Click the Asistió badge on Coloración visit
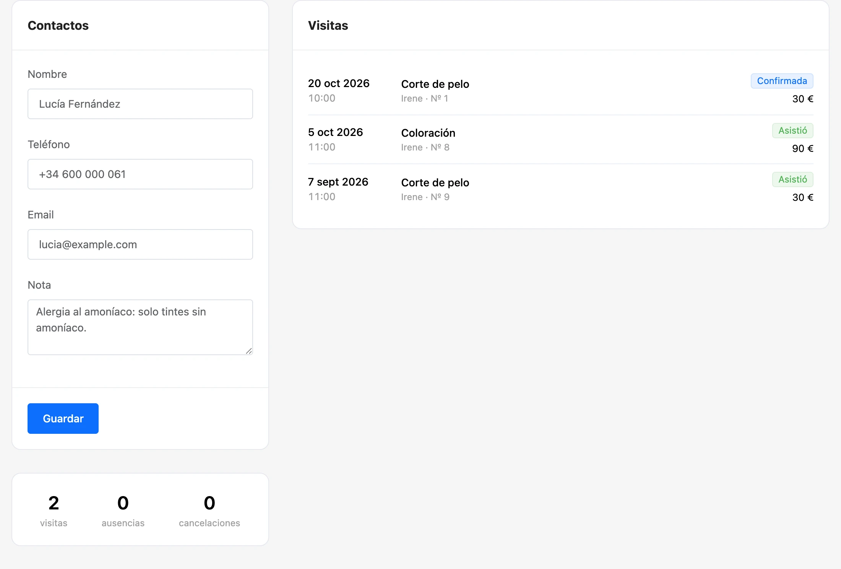 [x=792, y=131]
